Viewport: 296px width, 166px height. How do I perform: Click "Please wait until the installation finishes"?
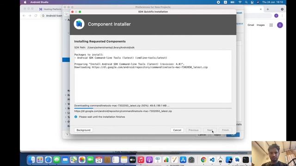(102, 117)
